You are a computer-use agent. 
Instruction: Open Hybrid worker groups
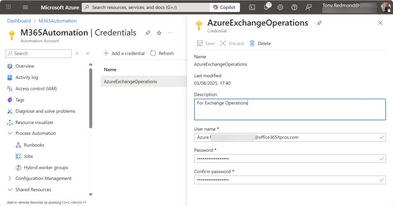(x=46, y=168)
